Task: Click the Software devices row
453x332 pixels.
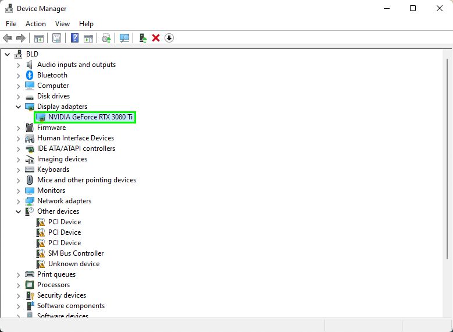Action: (63, 316)
